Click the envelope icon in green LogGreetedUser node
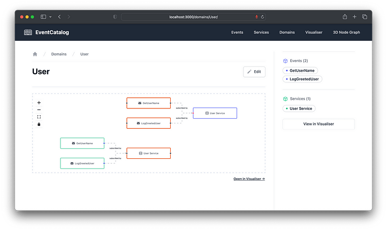This screenshot has height=230, width=387. [72, 163]
